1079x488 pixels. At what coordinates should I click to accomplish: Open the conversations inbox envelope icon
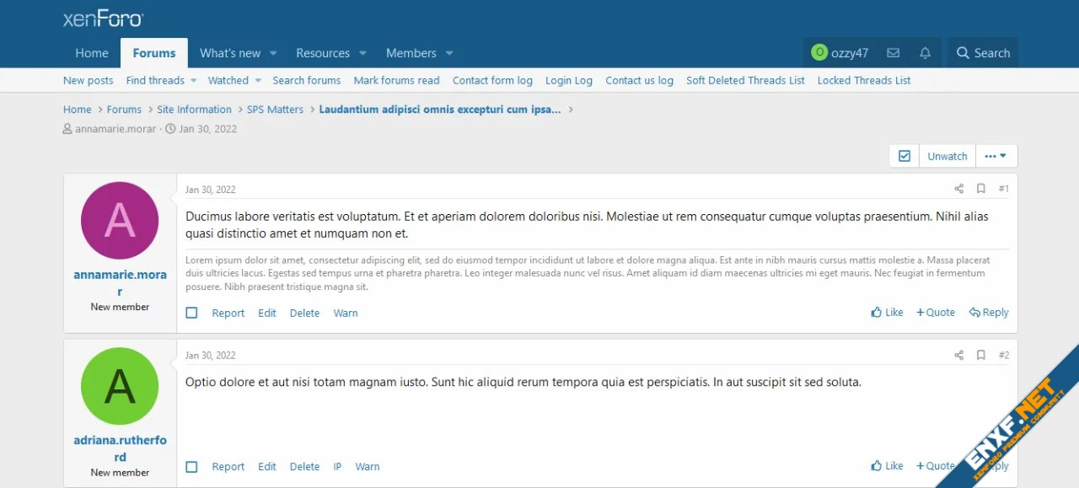click(x=893, y=53)
